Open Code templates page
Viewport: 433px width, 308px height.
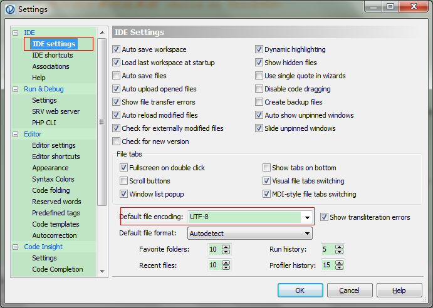tap(56, 224)
